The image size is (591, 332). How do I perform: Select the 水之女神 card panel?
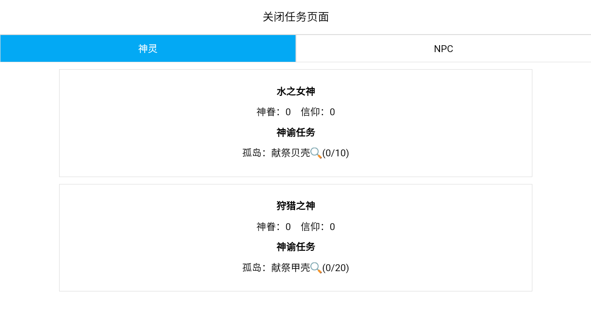[x=295, y=123]
